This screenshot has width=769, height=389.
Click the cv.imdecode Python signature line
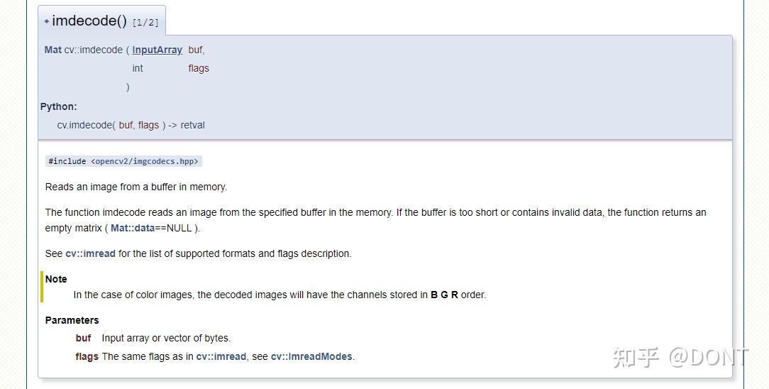(131, 125)
